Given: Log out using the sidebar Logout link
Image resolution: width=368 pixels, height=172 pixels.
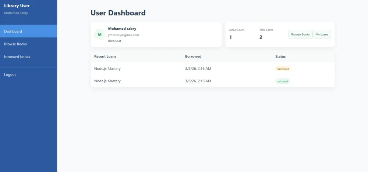Looking at the screenshot, I should (28, 75).
